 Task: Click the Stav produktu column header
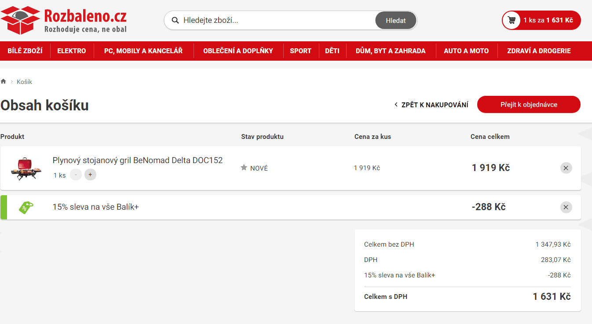click(262, 137)
